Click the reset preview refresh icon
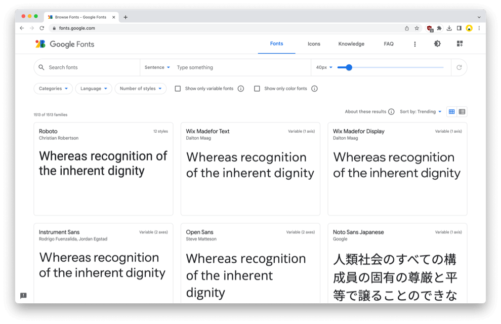The width and height of the screenshot is (501, 324). 459,67
